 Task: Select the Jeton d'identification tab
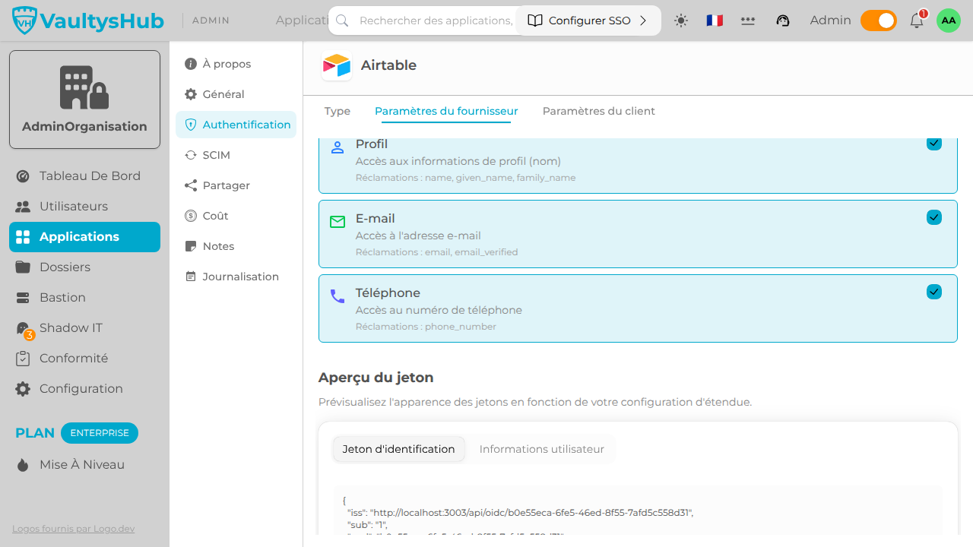click(x=398, y=449)
